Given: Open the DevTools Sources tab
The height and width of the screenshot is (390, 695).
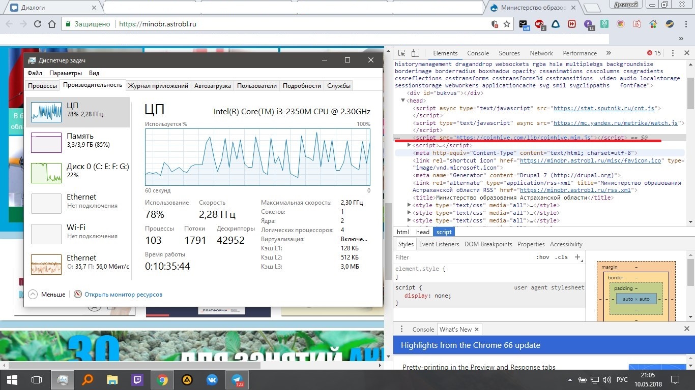Looking at the screenshot, I should point(509,53).
